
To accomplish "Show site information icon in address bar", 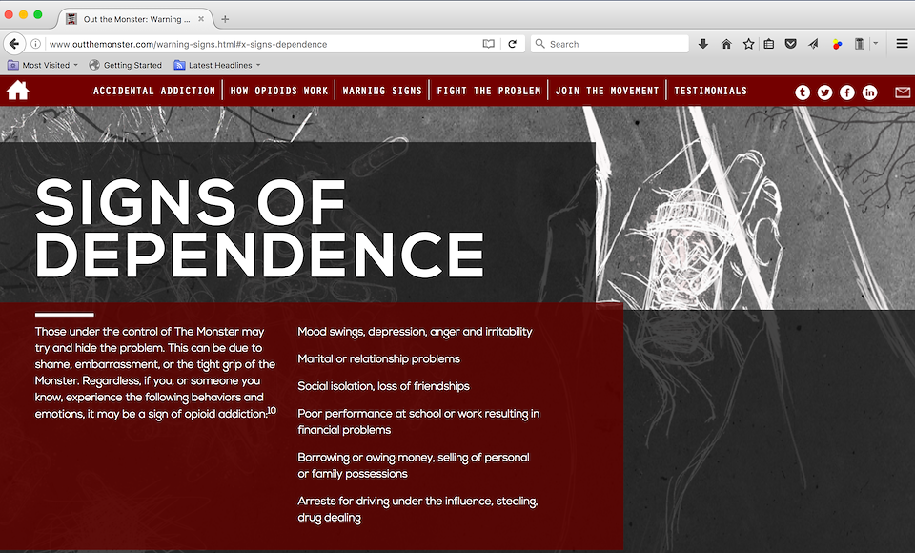I will tap(35, 44).
